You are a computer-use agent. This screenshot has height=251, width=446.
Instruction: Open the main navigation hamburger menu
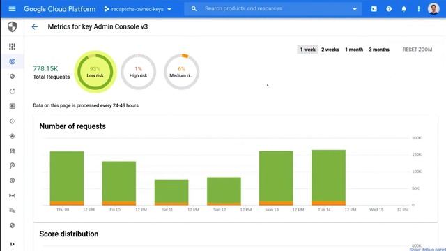(12, 9)
